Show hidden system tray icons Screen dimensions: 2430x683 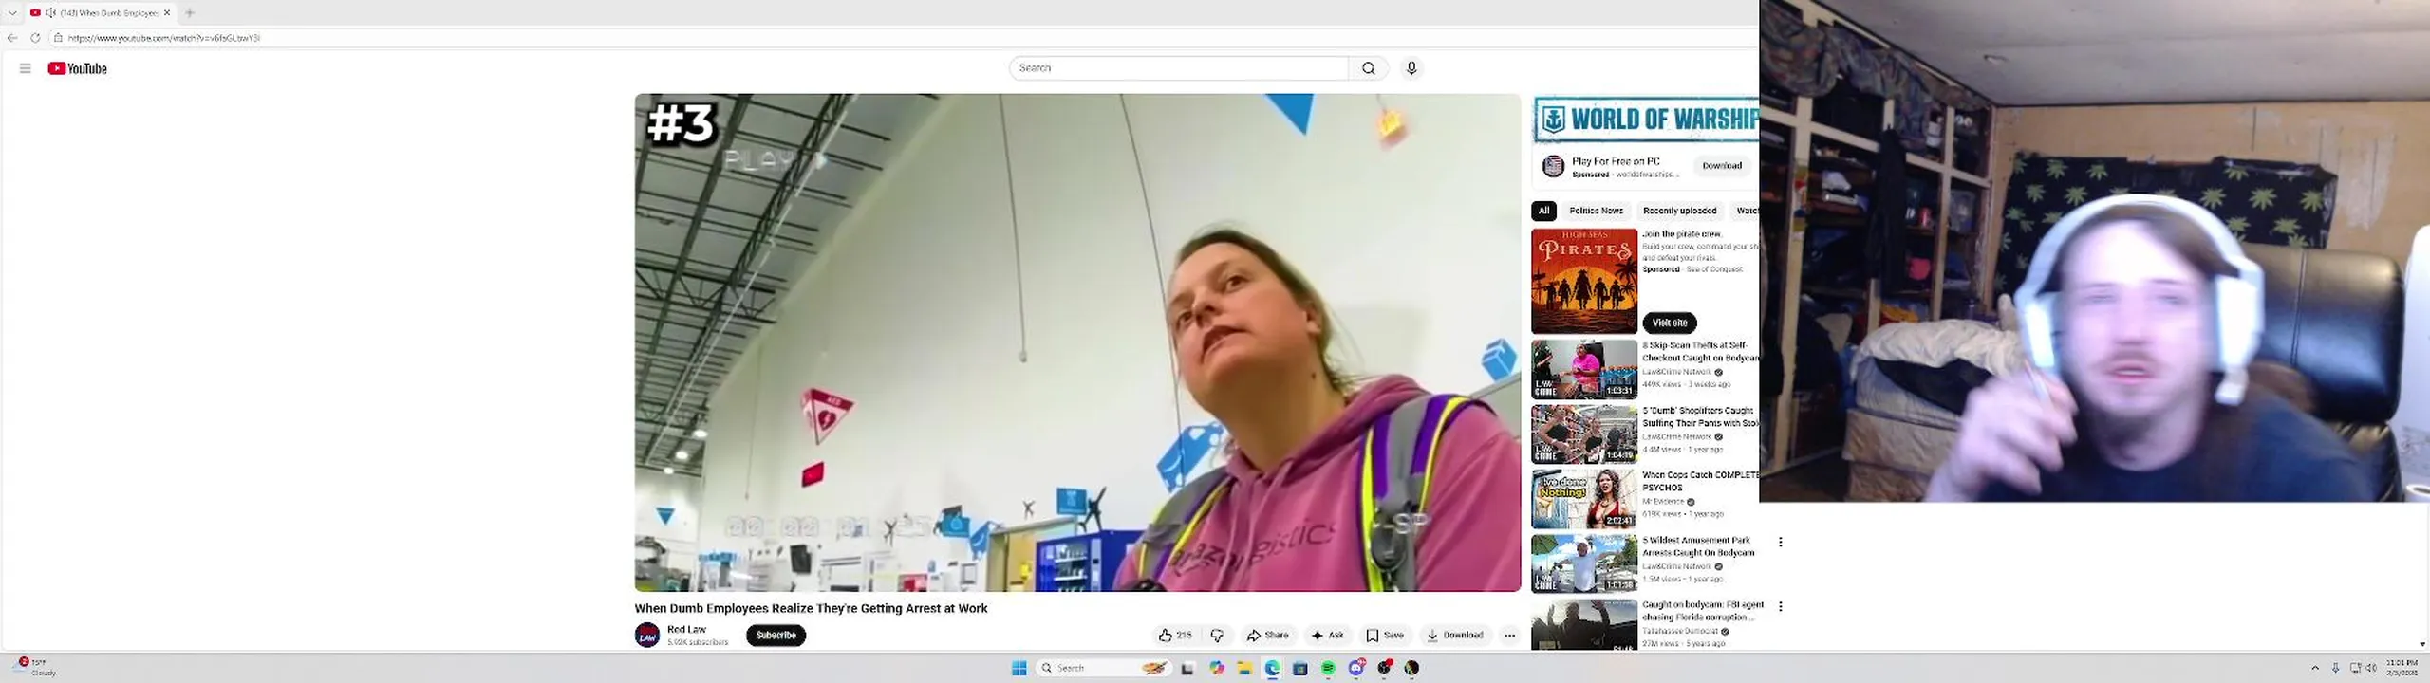(x=2314, y=668)
